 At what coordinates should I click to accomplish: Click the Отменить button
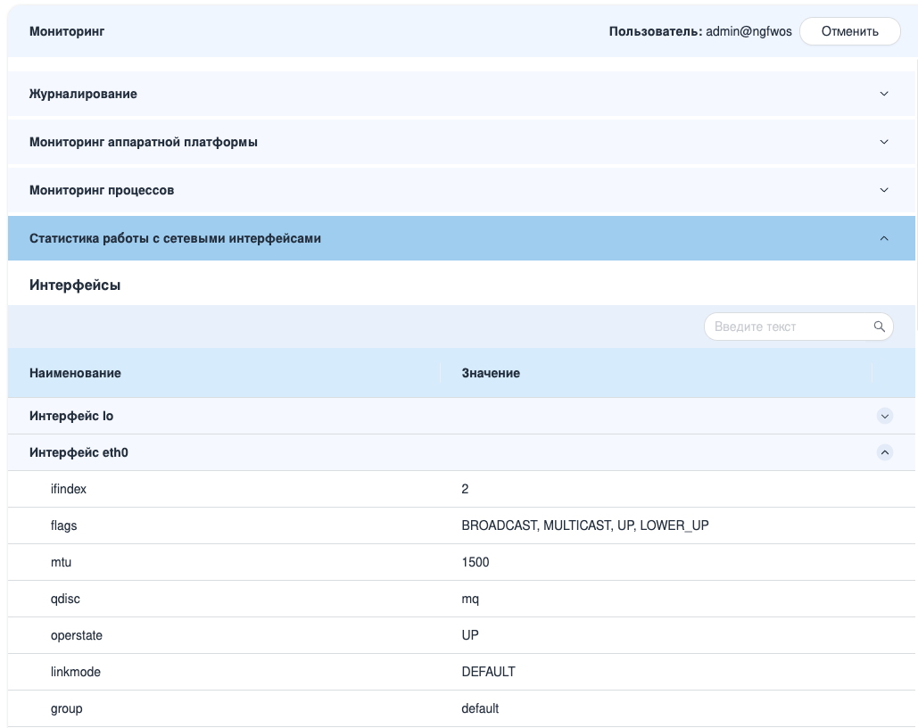[849, 31]
